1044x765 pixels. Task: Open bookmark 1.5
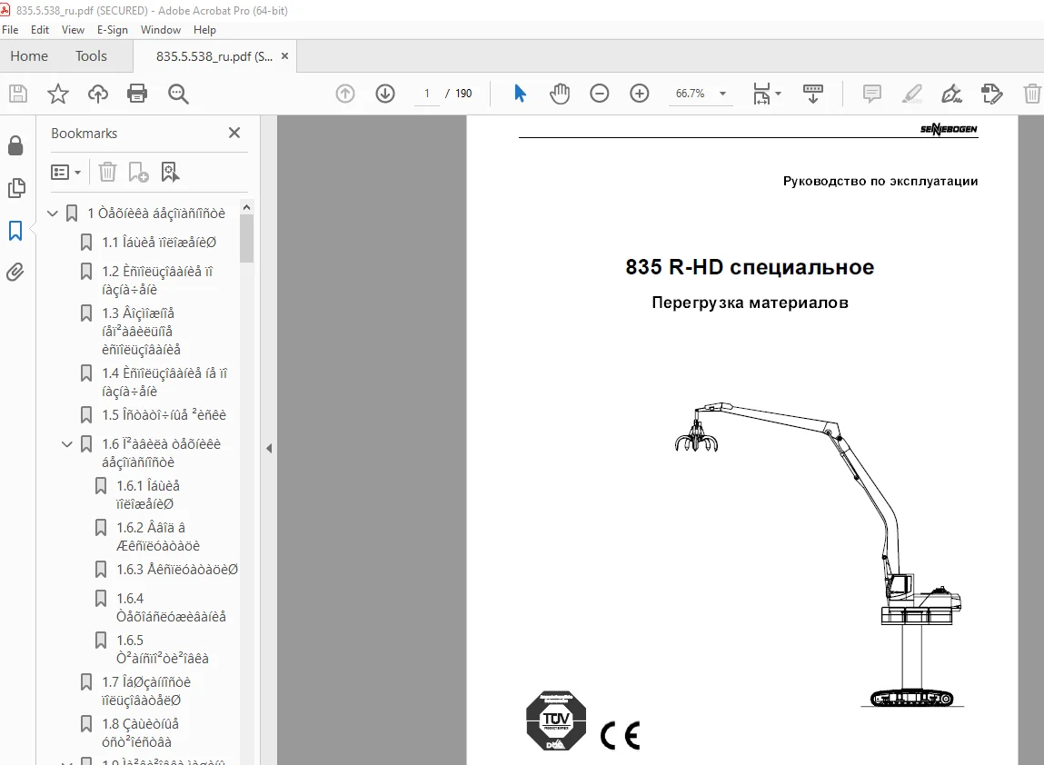click(x=164, y=415)
